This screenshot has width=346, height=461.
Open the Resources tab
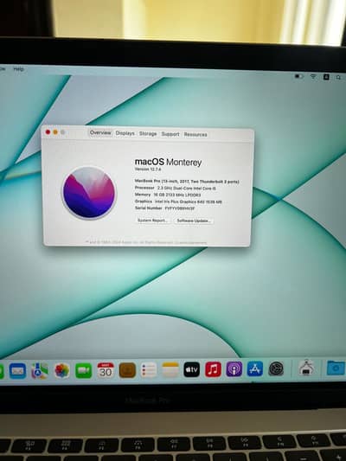point(195,134)
